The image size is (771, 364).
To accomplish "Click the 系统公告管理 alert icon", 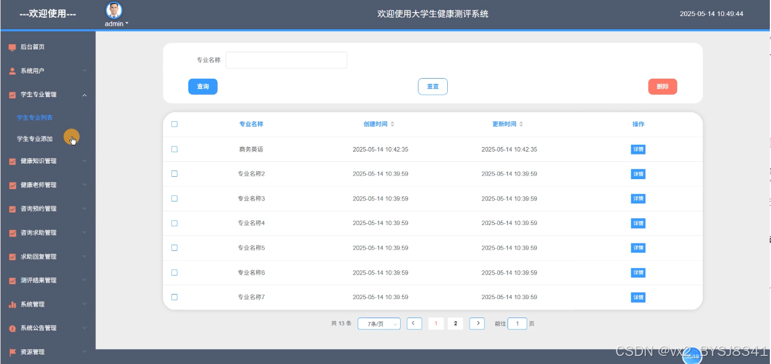I will pos(12,328).
